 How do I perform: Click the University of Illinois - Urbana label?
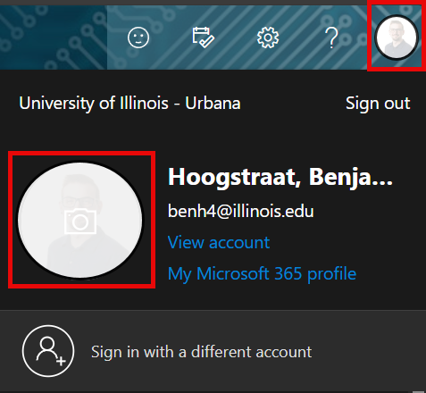coord(129,104)
